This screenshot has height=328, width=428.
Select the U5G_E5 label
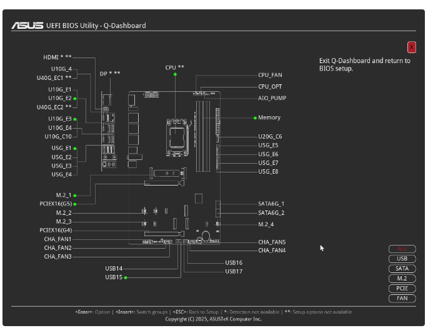[x=268, y=146]
